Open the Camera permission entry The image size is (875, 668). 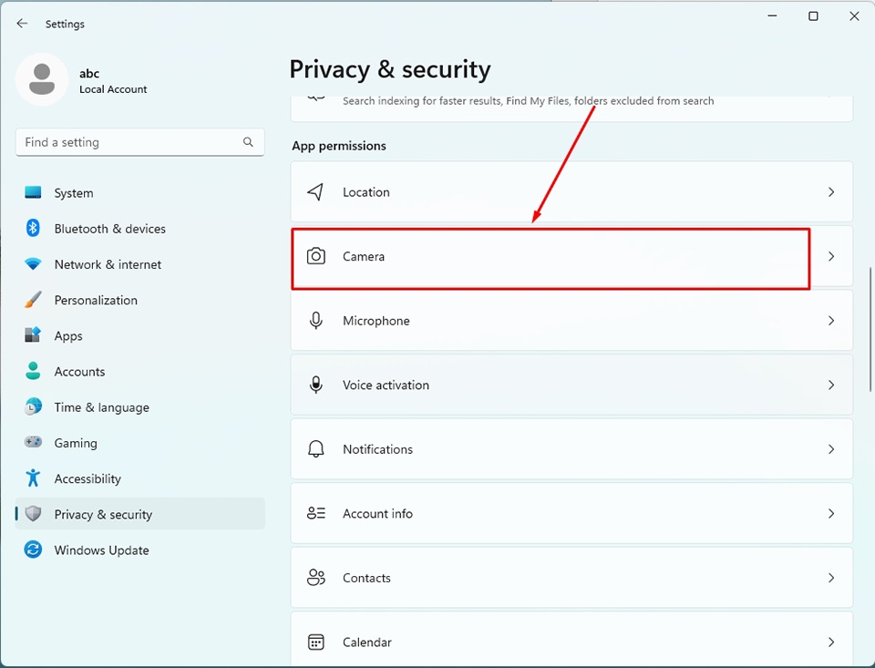coord(571,256)
